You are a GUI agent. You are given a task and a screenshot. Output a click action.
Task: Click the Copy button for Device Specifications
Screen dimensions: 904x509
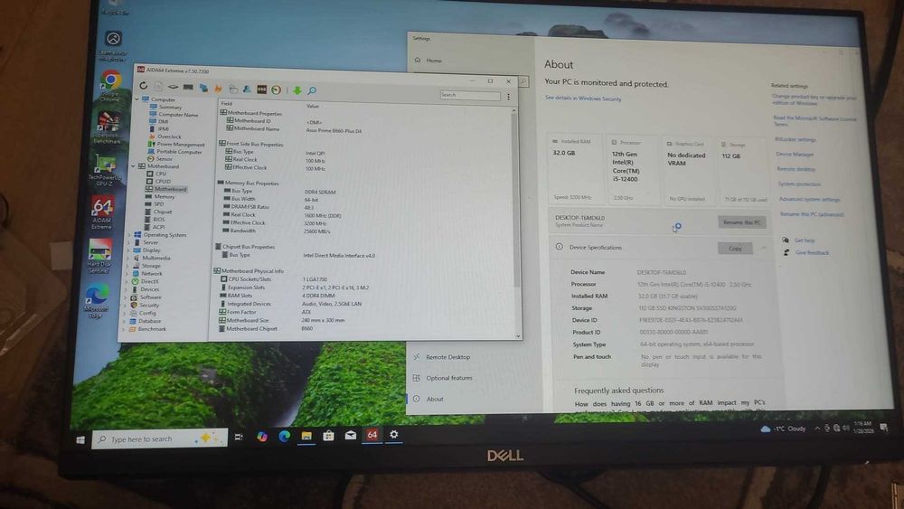pyautogui.click(x=735, y=249)
